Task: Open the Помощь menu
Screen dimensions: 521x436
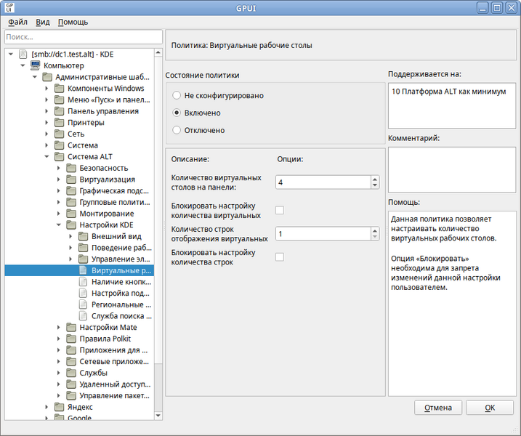Action: pos(73,23)
